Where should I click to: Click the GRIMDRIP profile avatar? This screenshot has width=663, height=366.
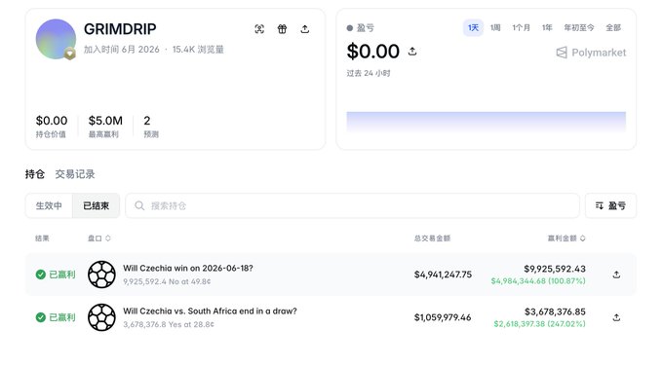[x=56, y=39]
